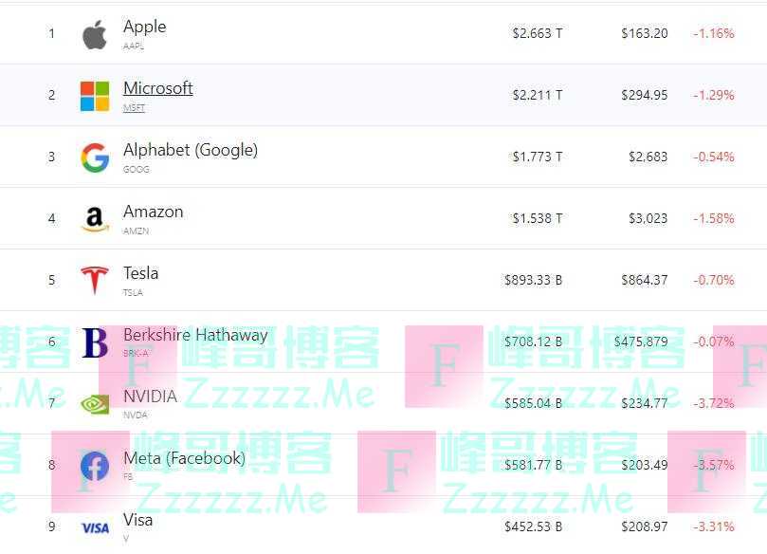Open the Apple company name link
The image size is (767, 554).
[x=145, y=27]
